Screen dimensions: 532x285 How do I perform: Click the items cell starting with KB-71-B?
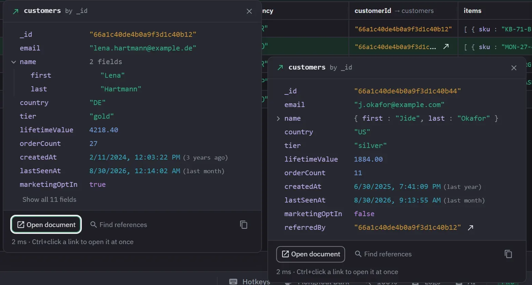pos(495,29)
